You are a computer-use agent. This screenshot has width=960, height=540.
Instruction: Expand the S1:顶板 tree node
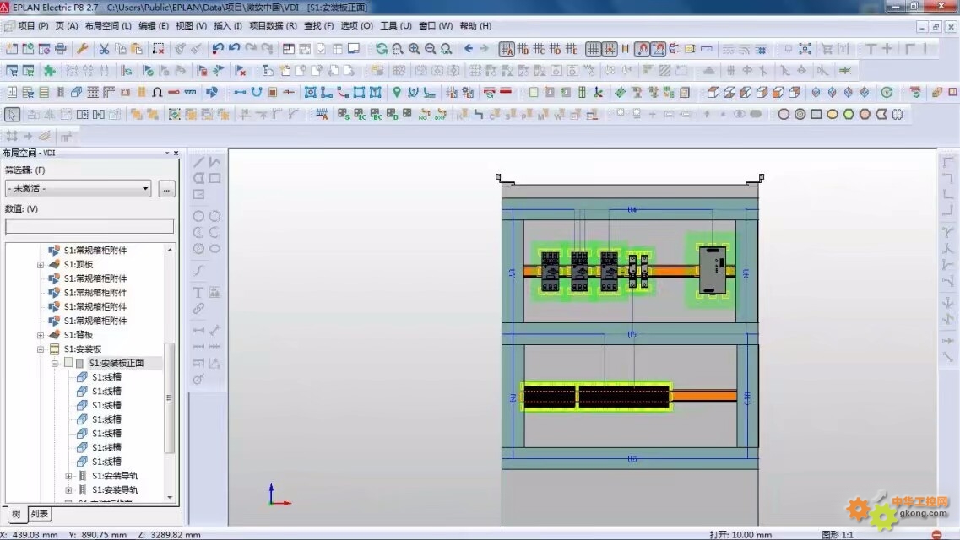(x=41, y=265)
